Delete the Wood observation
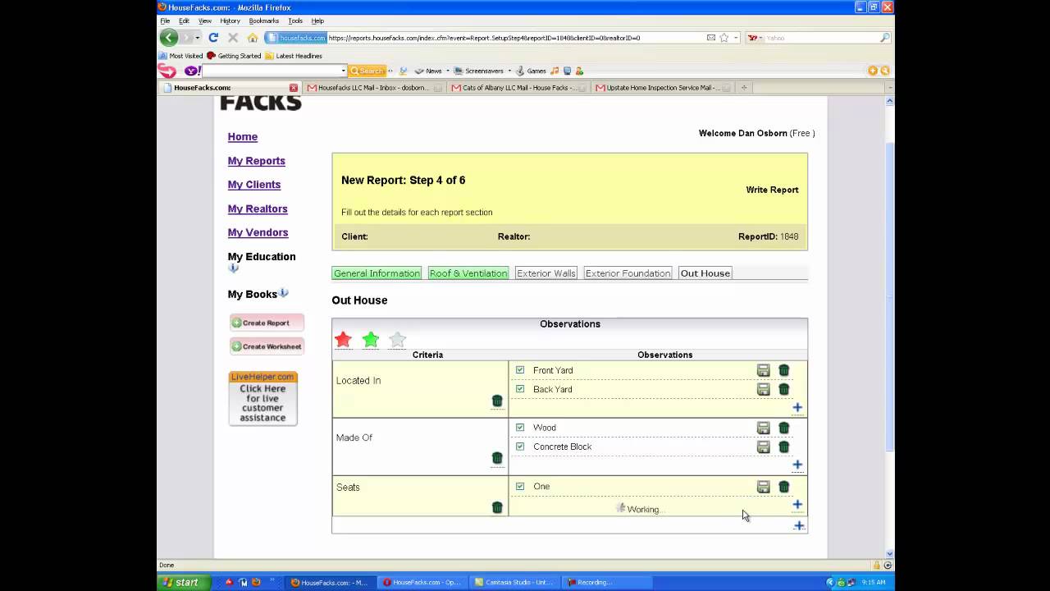 pos(783,428)
